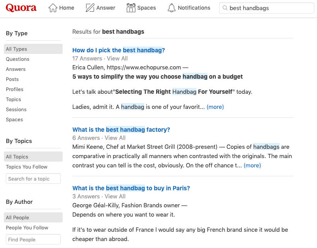Open the Answer nav label
This screenshot has height=248, width=317.
(x=106, y=8)
